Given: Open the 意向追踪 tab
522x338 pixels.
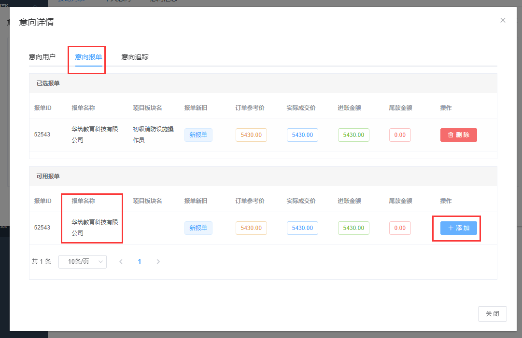Looking at the screenshot, I should pyautogui.click(x=135, y=57).
